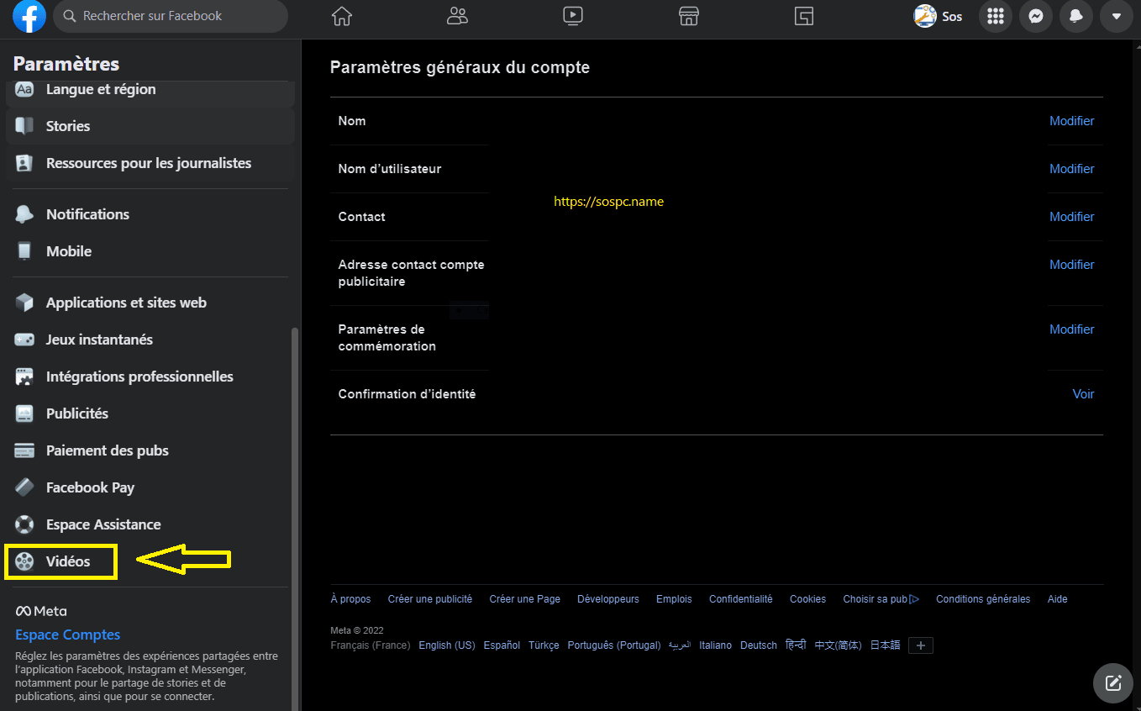The image size is (1141, 711).
Task: Click Modifier for Nom
Action: click(x=1071, y=121)
